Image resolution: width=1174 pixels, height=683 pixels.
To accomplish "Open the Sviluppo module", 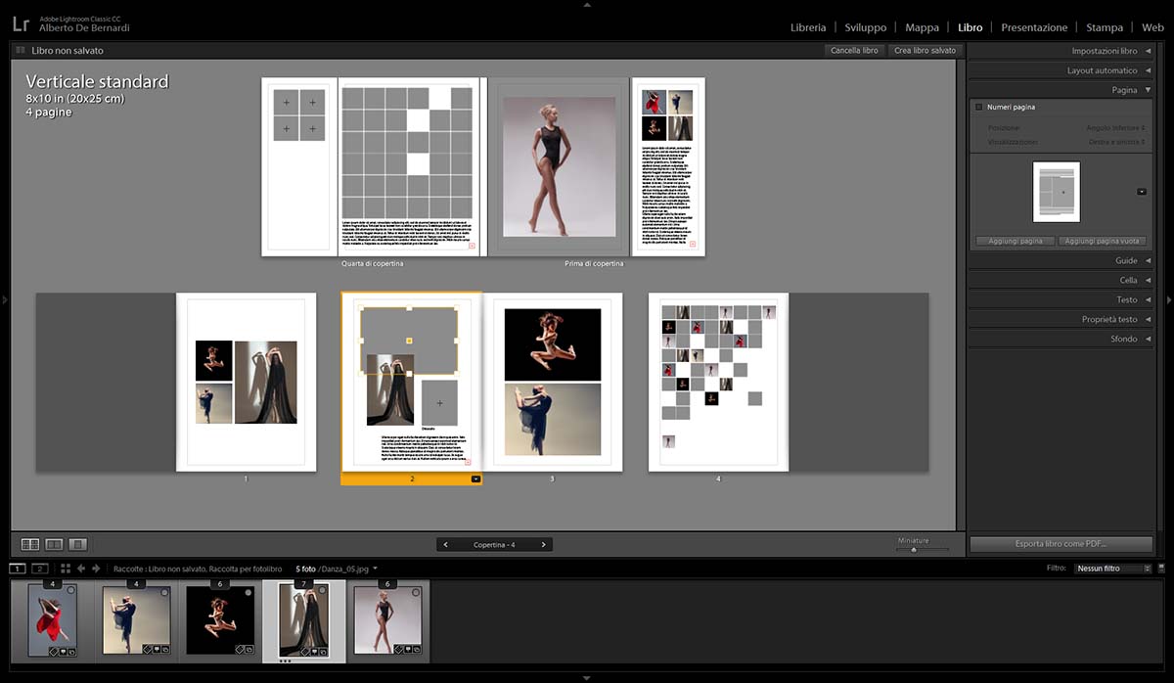I will [x=865, y=27].
